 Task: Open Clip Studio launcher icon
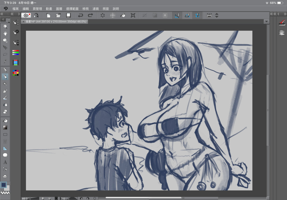(x=26, y=15)
